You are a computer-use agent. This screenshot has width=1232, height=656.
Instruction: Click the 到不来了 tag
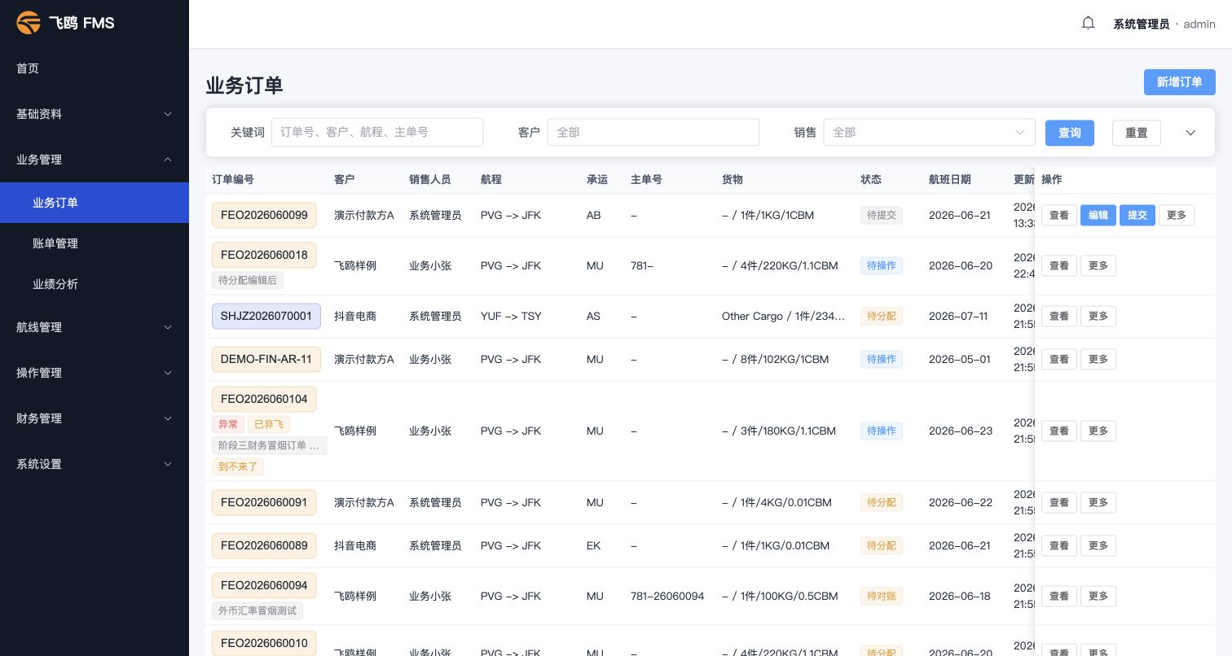(x=238, y=467)
